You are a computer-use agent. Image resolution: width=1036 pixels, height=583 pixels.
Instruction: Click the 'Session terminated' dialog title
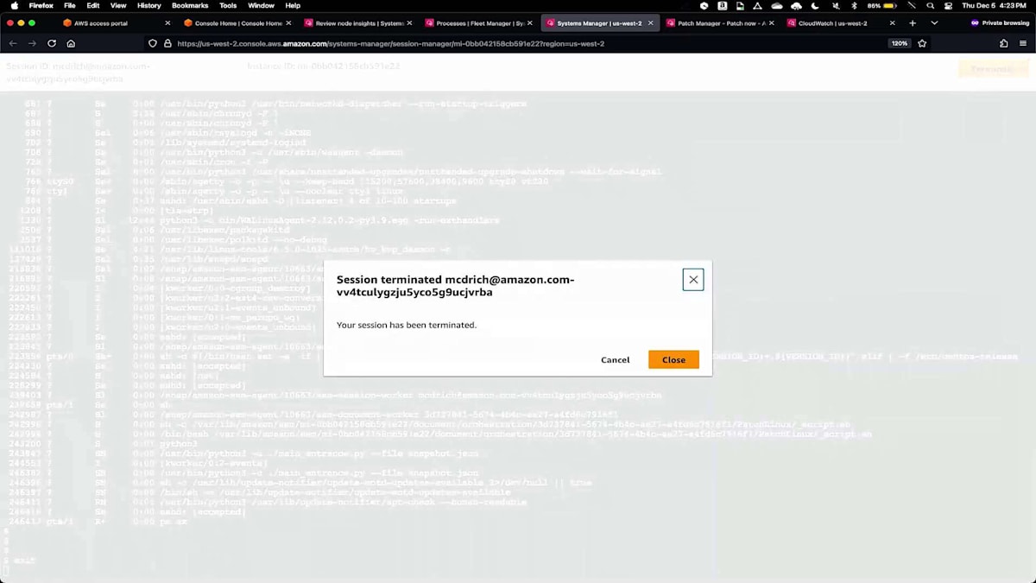455,286
